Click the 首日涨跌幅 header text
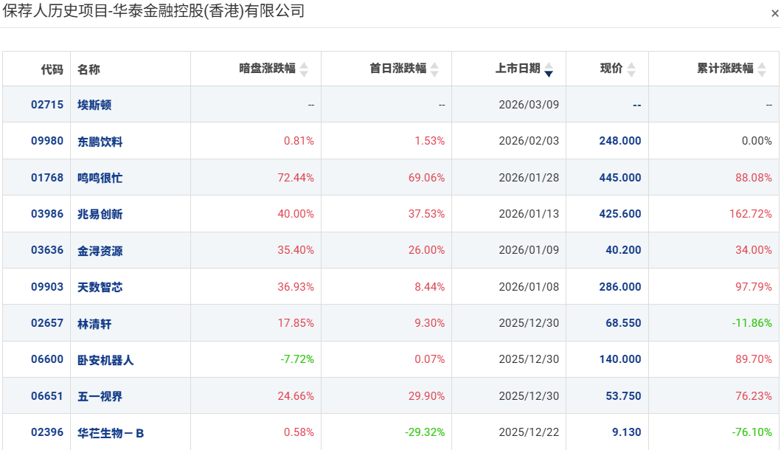The height and width of the screenshot is (450, 781). click(x=398, y=69)
